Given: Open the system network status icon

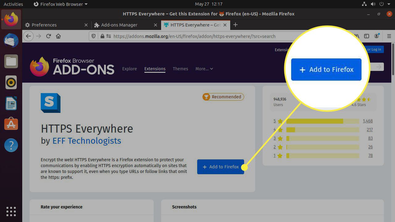Looking at the screenshot, I should click(x=364, y=4).
